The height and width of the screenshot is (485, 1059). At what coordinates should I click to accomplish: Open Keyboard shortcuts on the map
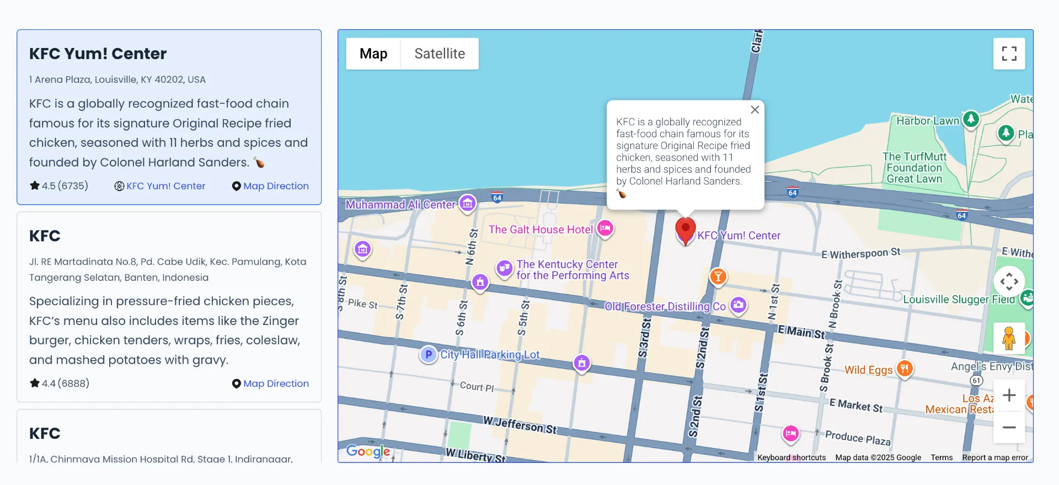coord(791,457)
